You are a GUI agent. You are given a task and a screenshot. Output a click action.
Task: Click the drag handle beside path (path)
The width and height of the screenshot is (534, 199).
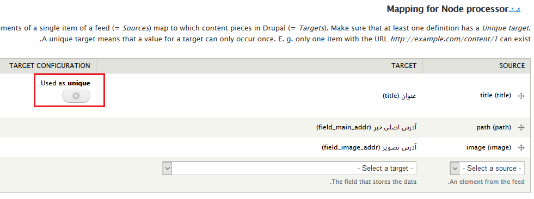[x=521, y=128]
